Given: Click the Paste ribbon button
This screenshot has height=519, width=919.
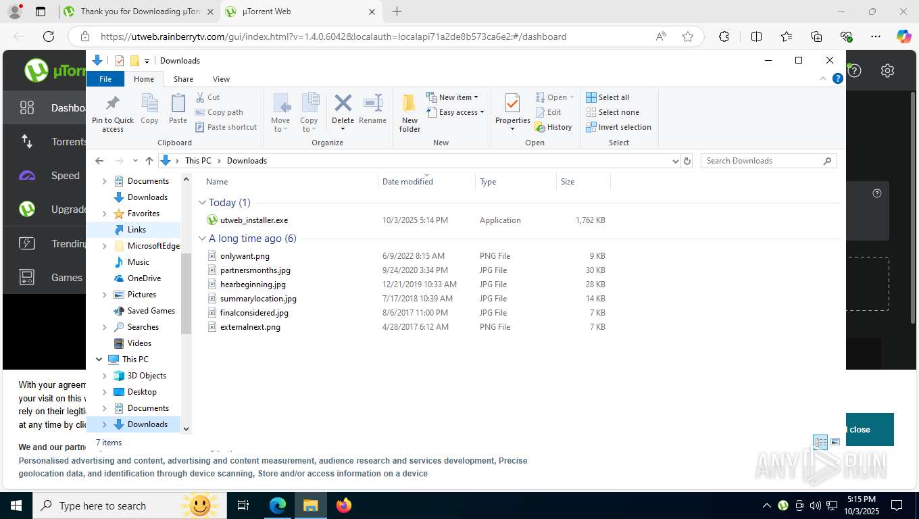Looking at the screenshot, I should tap(178, 109).
